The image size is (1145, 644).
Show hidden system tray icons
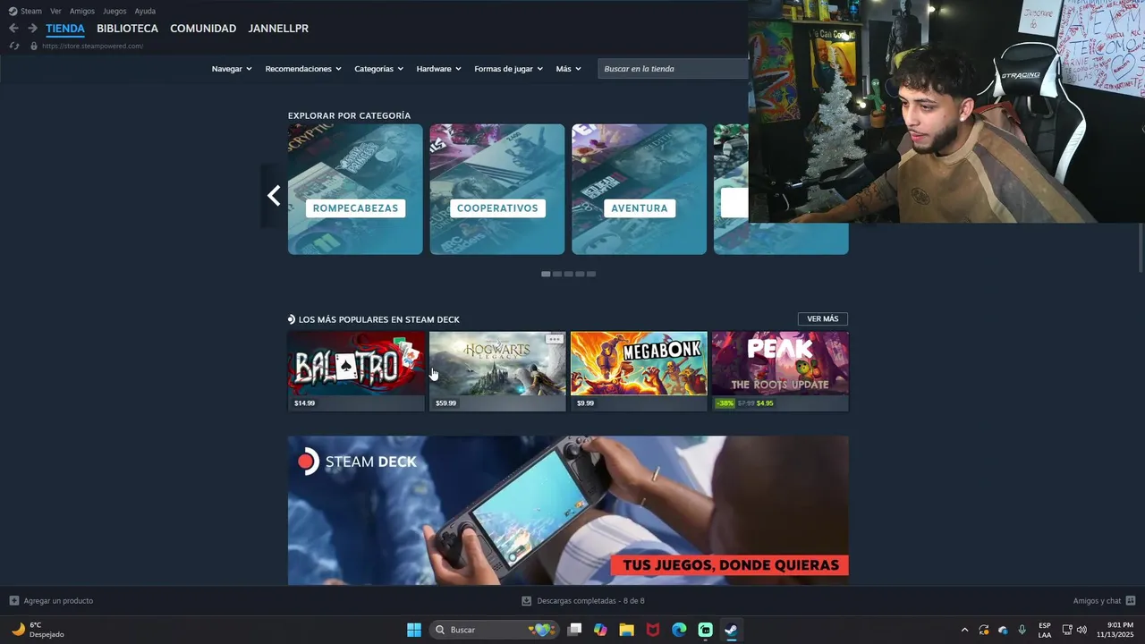pyautogui.click(x=964, y=630)
